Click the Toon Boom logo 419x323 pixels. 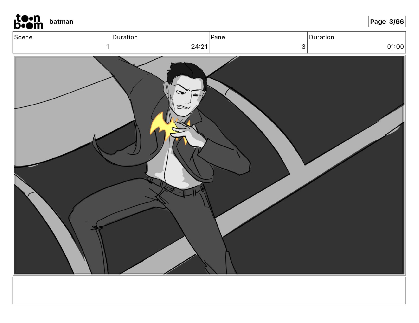click(x=28, y=22)
